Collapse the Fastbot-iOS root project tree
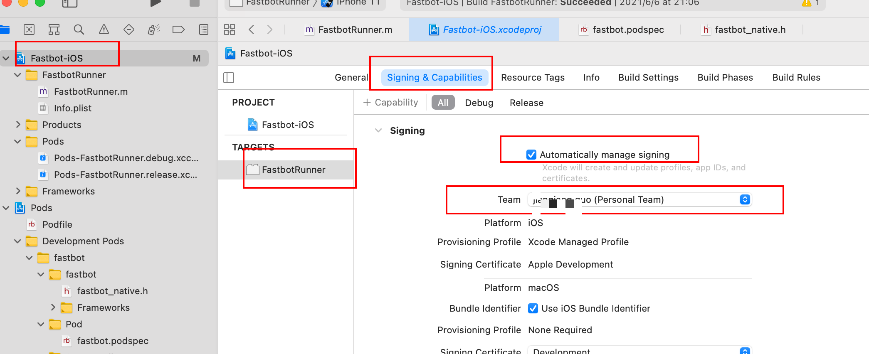The image size is (869, 354). point(6,58)
